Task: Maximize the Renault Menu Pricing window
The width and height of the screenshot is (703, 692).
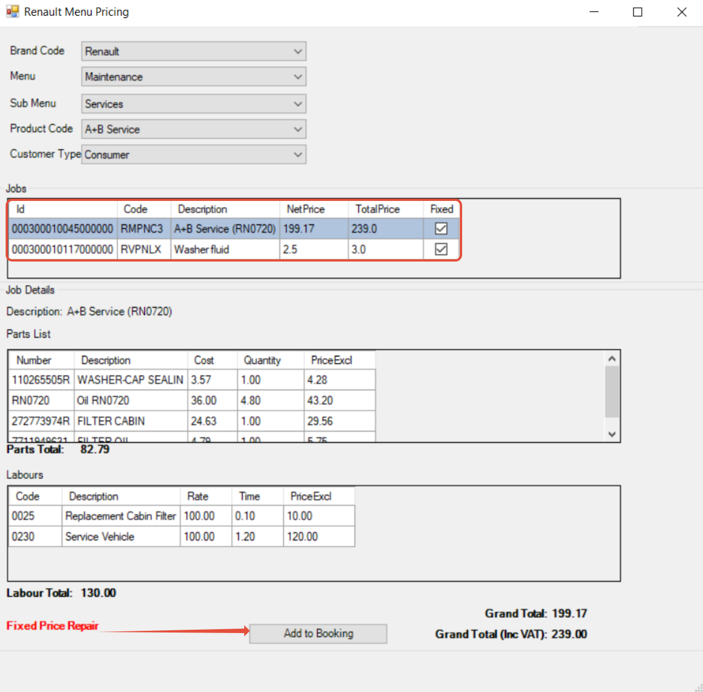Action: (x=638, y=12)
